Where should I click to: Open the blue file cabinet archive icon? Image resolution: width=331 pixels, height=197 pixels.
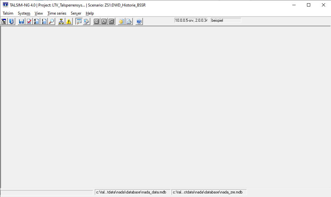pyautogui.click(x=12, y=21)
